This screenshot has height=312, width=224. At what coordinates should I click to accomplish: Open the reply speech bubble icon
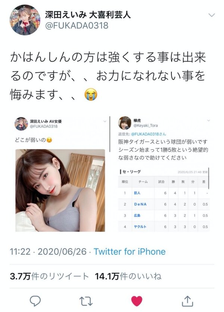point(35,301)
